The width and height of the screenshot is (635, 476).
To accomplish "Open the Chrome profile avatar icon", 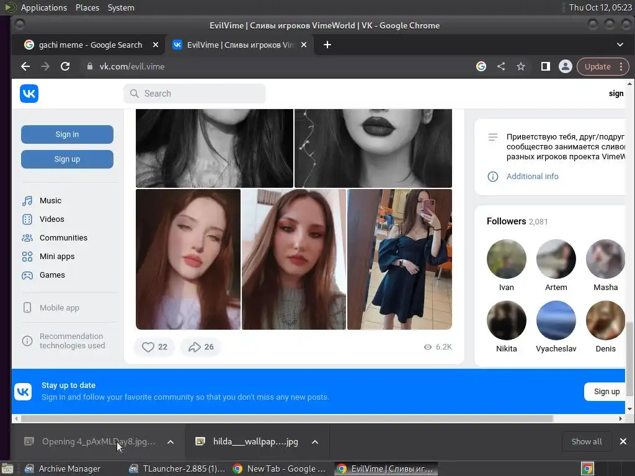I will [566, 66].
